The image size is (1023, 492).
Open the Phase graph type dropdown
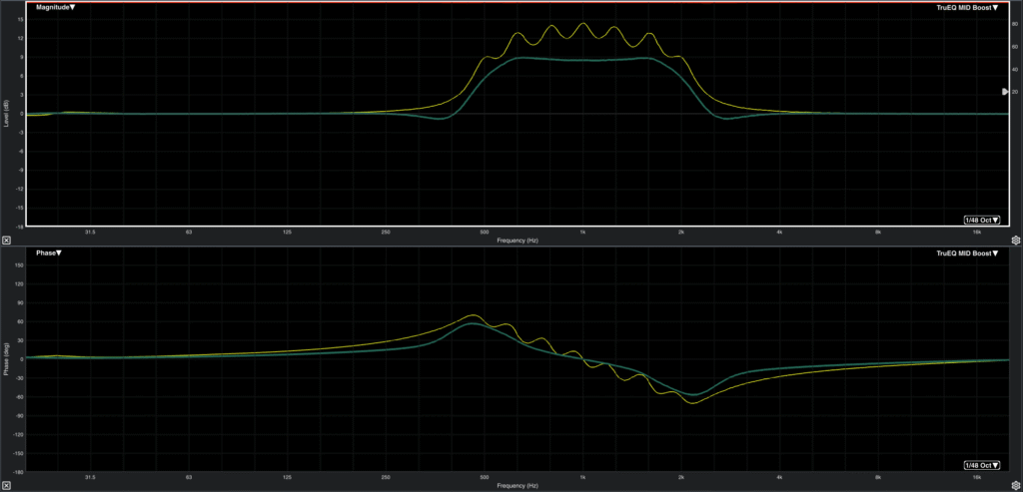click(49, 252)
